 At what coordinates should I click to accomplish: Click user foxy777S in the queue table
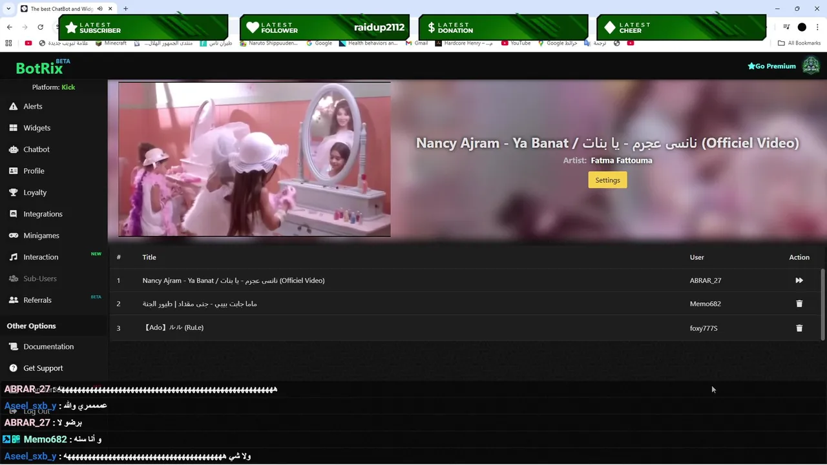[x=704, y=328]
